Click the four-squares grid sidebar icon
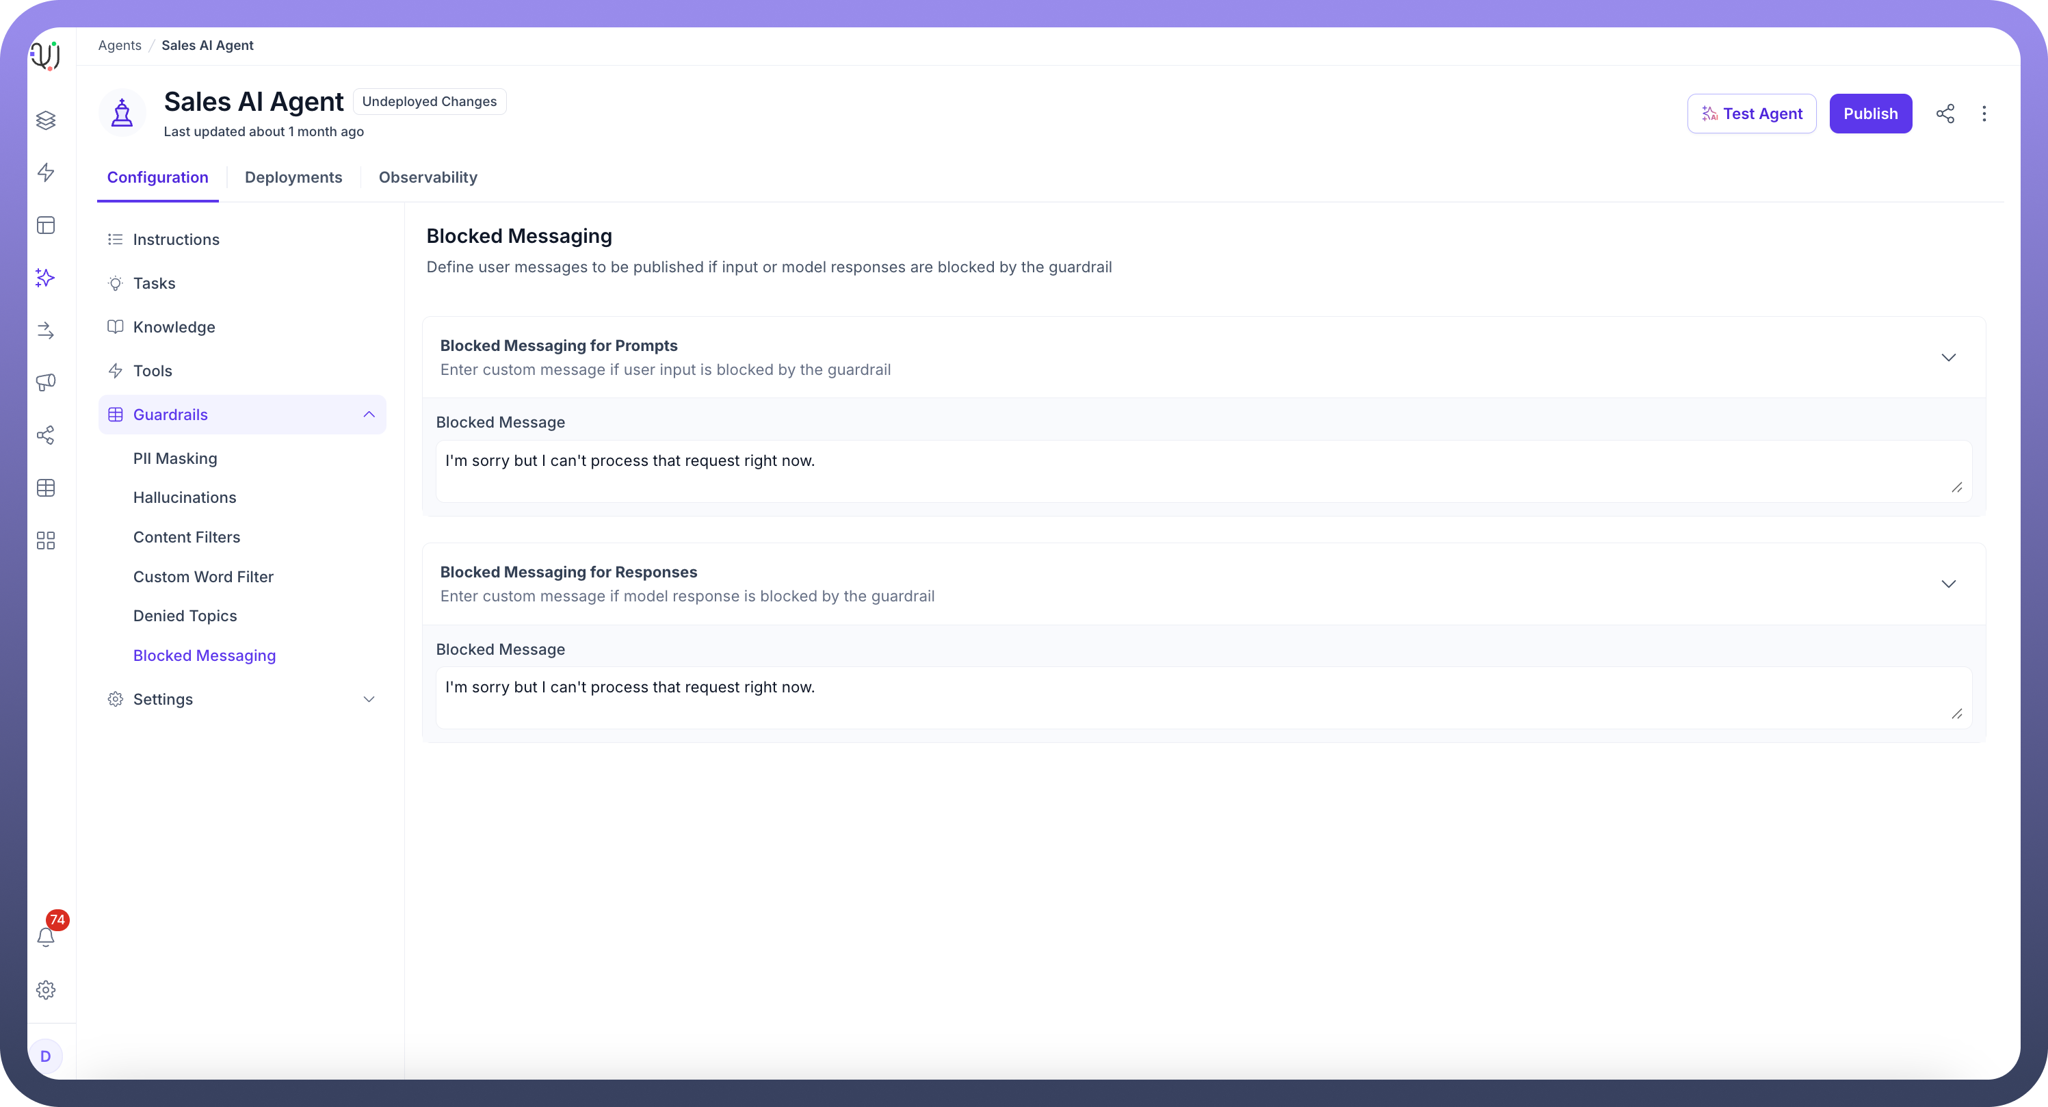2048x1107 pixels. (46, 541)
